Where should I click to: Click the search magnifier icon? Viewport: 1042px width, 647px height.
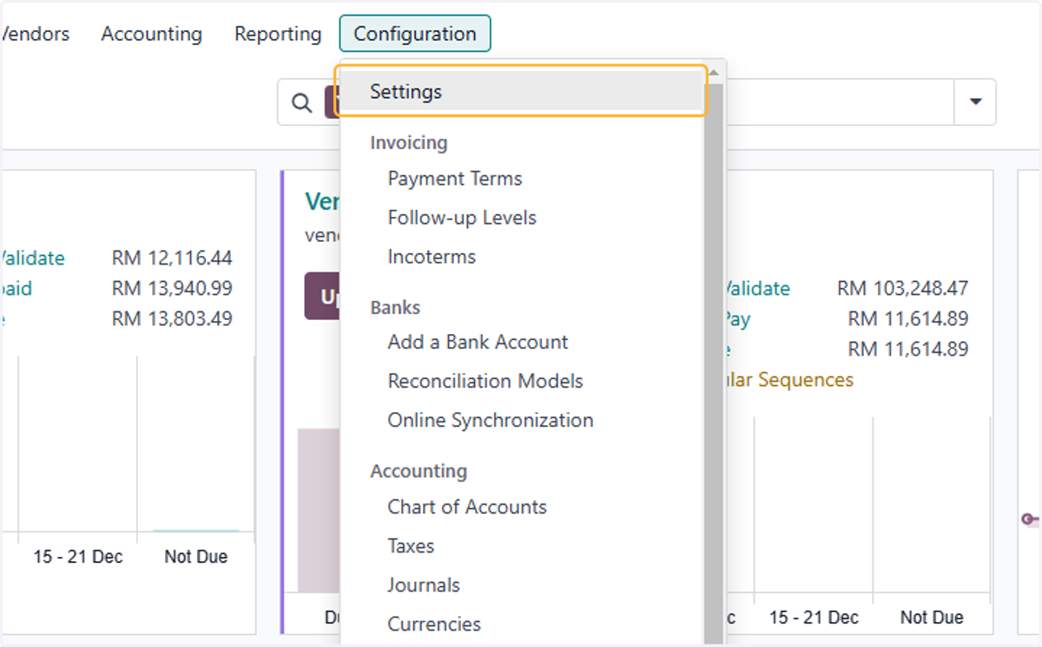(301, 103)
